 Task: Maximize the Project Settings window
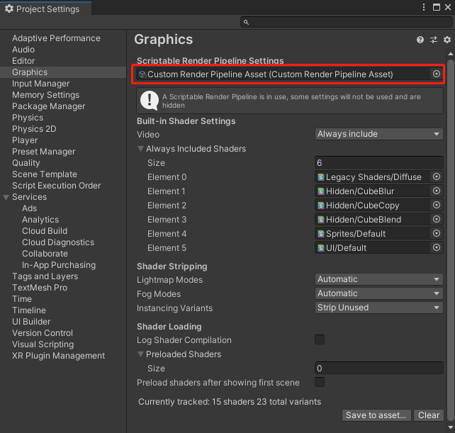pyautogui.click(x=436, y=7)
